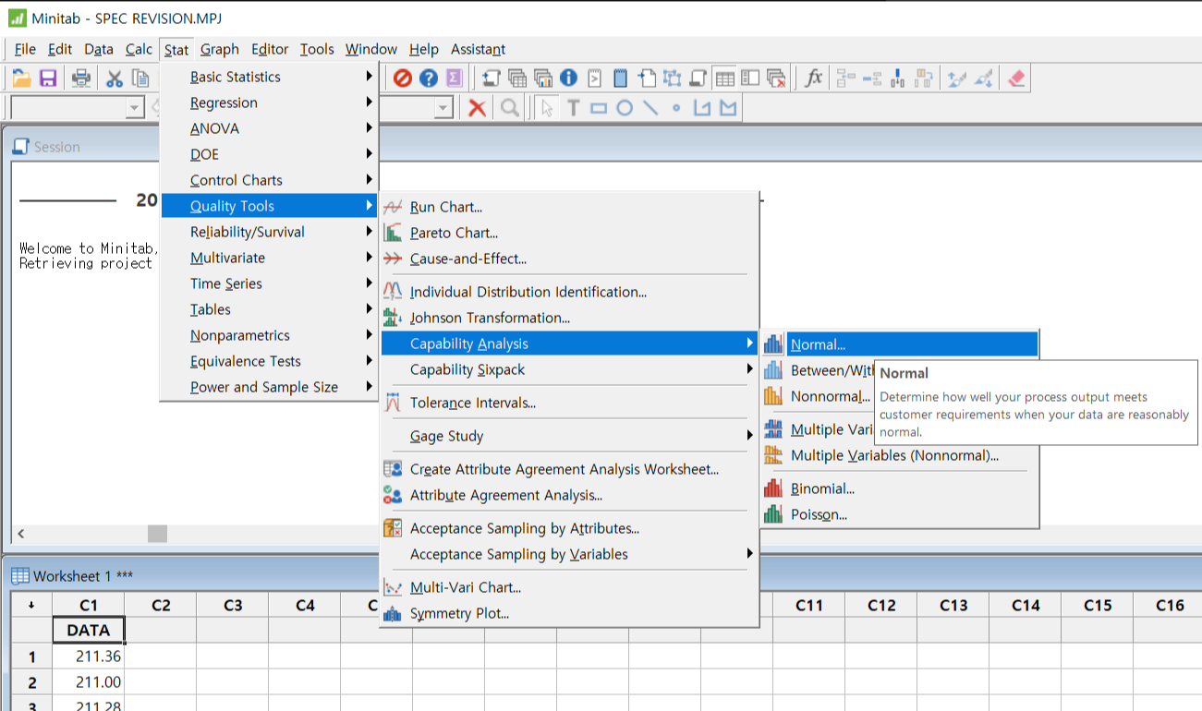Click the Copy icon in the toolbar
1202x711 pixels.
140,78
